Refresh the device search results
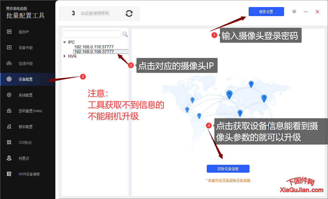Viewport: 328px width, 199px height. tap(129, 13)
